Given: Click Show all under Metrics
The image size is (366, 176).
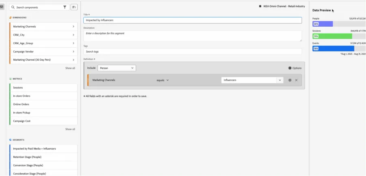Looking at the screenshot, I should click(x=70, y=129).
